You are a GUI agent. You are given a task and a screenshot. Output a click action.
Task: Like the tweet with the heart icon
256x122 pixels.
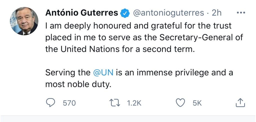click(x=181, y=103)
